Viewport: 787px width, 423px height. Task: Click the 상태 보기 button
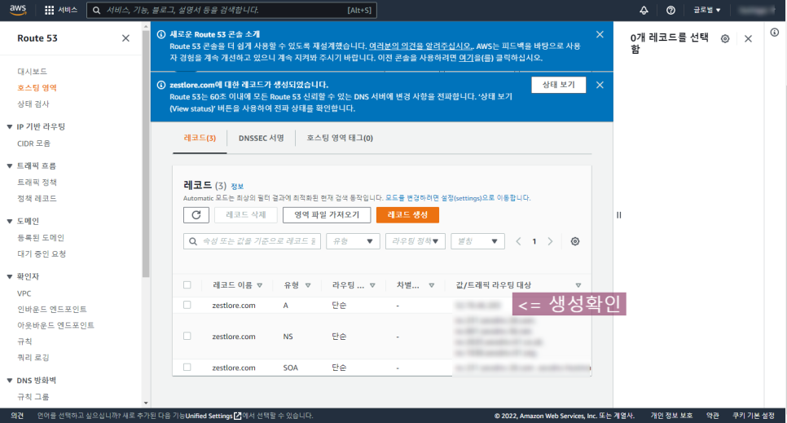(x=559, y=85)
